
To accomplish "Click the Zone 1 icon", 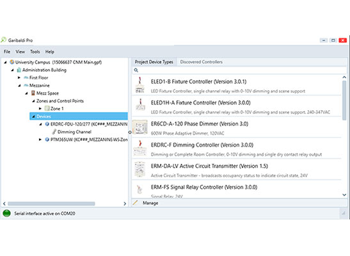I will click(x=47, y=108).
